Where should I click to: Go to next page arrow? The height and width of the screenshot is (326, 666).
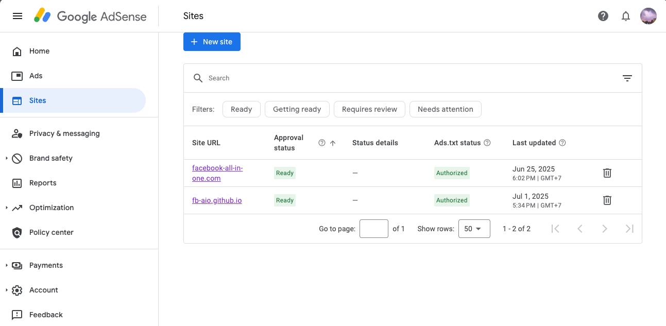click(x=605, y=229)
